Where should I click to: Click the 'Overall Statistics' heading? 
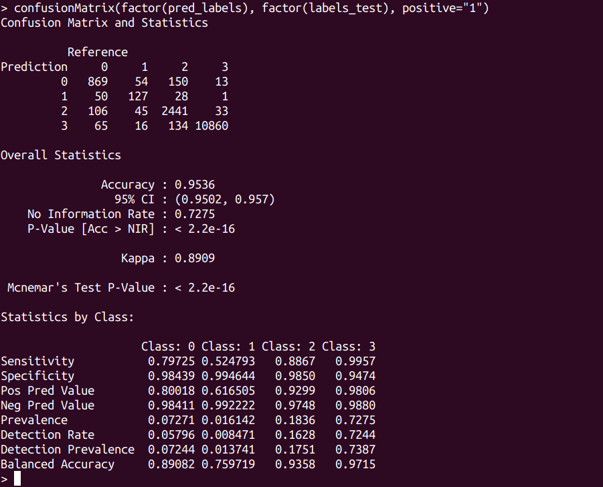tap(61, 155)
